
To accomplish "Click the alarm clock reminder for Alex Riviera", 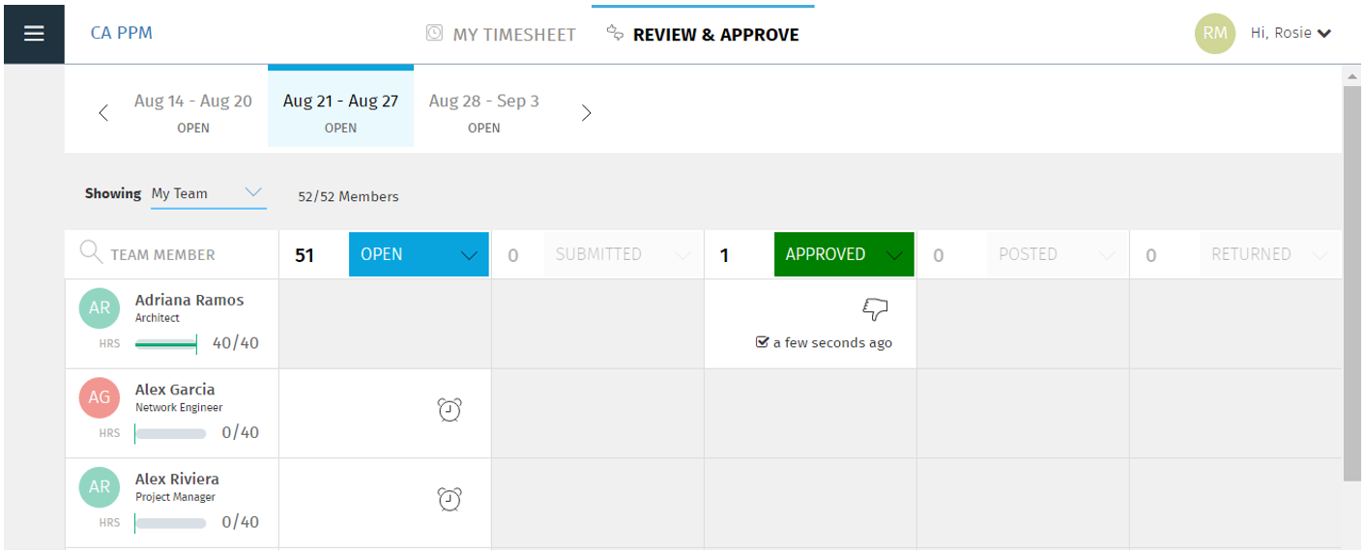I will (450, 499).
